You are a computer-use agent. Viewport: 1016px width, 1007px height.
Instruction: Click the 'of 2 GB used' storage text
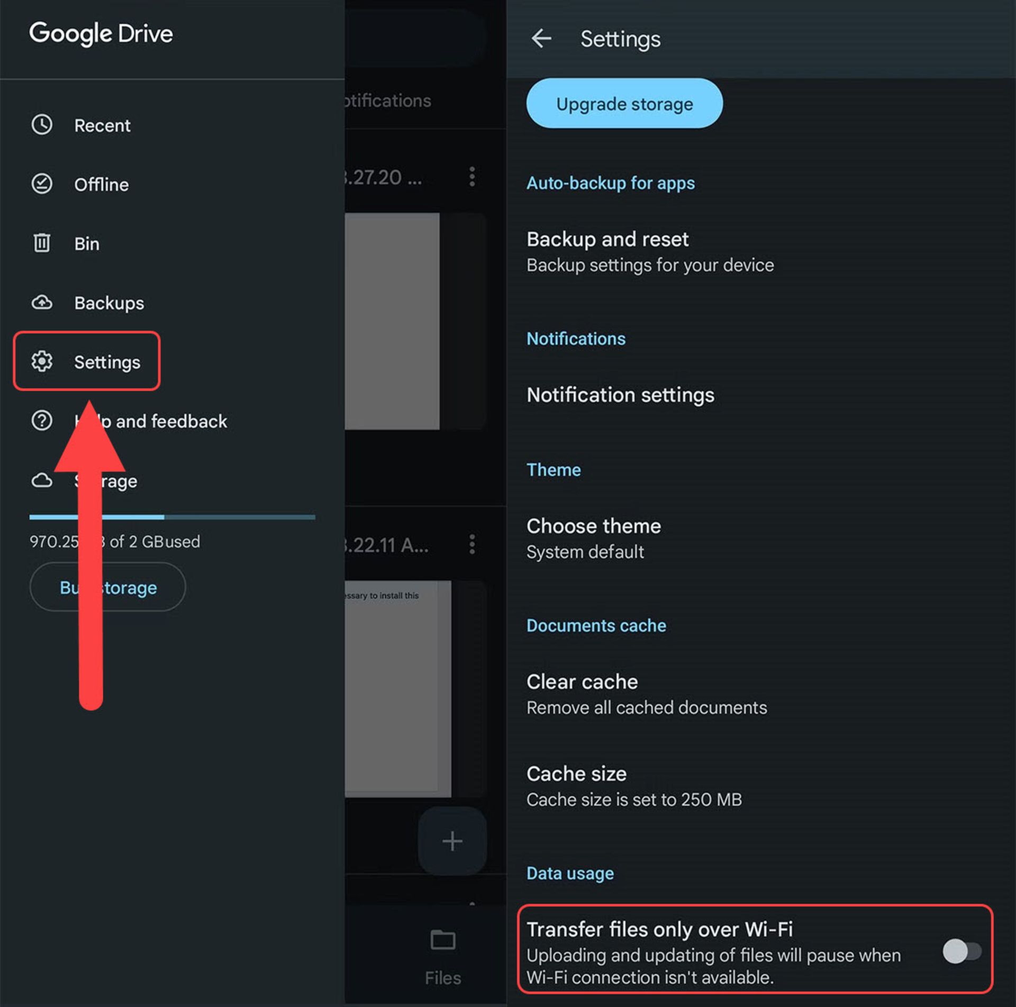coord(155,542)
